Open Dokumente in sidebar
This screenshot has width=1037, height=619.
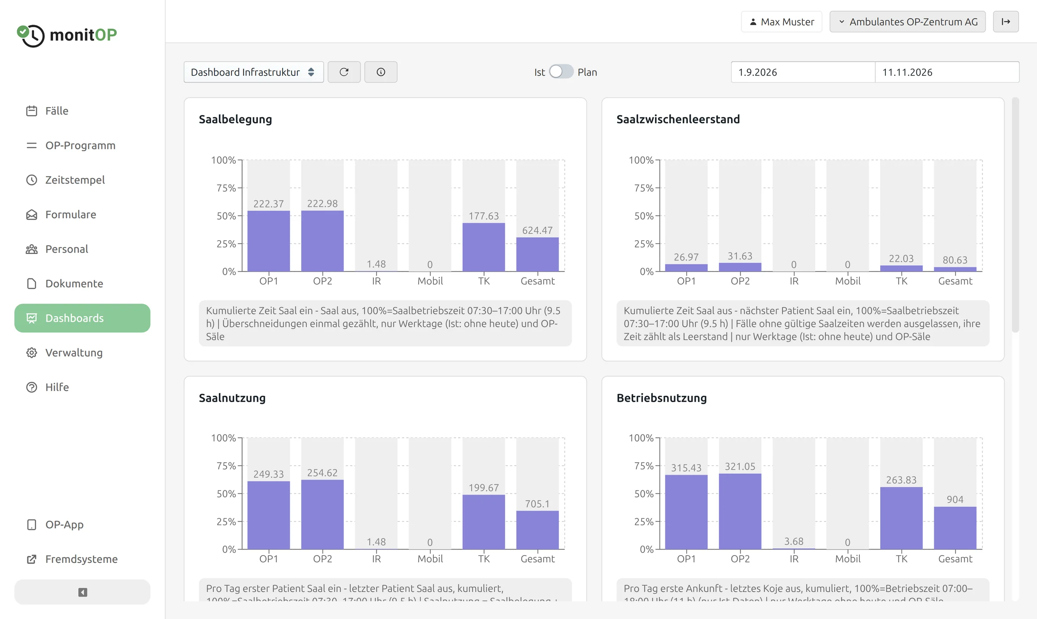pos(82,284)
